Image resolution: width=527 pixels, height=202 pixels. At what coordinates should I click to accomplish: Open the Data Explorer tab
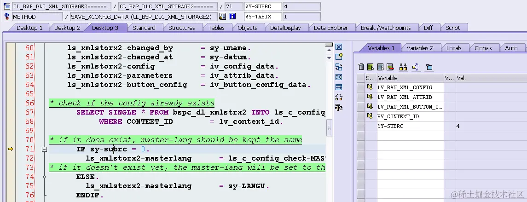tap(330, 28)
